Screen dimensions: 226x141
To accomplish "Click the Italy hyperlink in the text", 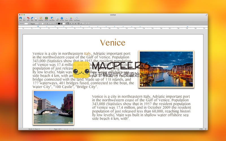I will [87, 53].
